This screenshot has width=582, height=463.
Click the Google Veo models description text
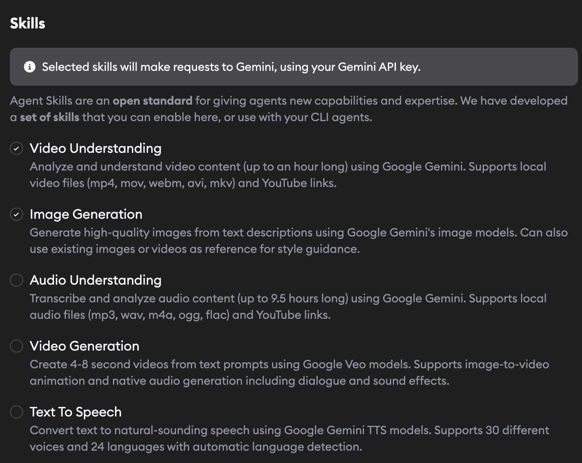[289, 372]
